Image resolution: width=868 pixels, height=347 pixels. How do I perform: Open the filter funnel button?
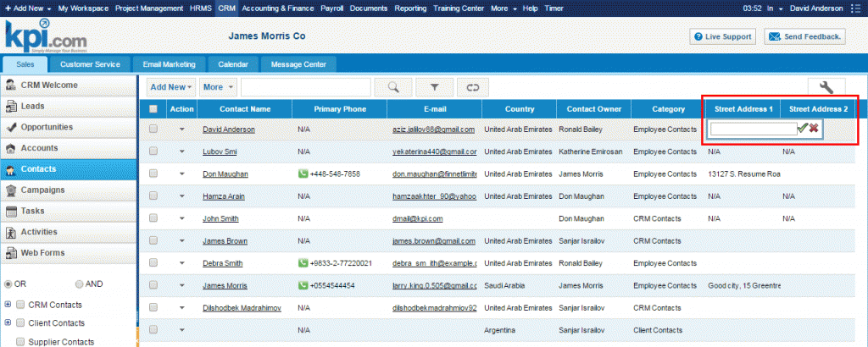click(434, 87)
